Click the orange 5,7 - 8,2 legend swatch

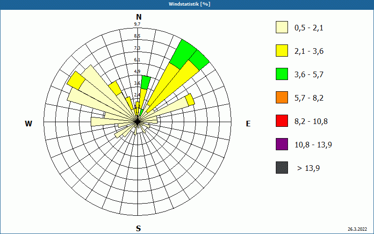(282, 97)
